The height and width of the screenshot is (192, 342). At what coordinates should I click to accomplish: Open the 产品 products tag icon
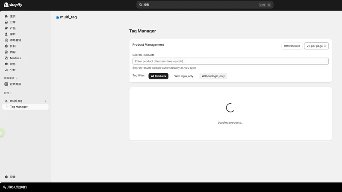pos(6,28)
